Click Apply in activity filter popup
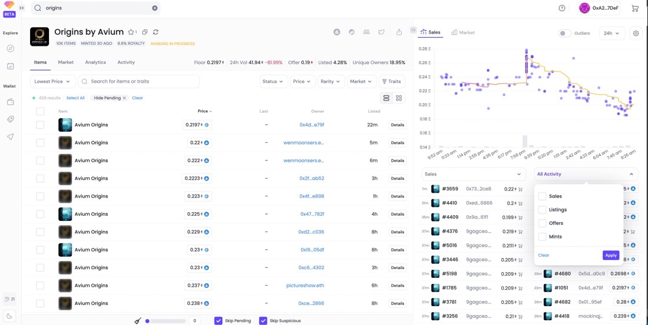Screen dimensions: 648x325 (611, 255)
